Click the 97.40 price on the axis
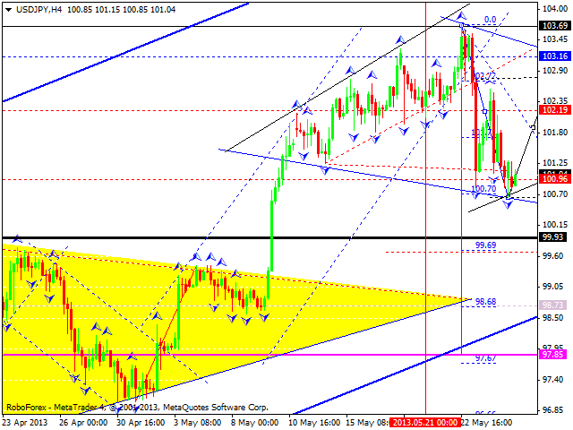Image resolution: width=573 pixels, height=430 pixels. pyautogui.click(x=553, y=380)
